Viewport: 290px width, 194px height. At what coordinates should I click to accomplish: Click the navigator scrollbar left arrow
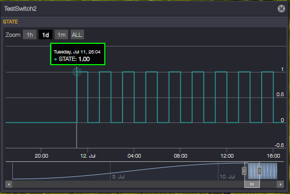pos(9,184)
